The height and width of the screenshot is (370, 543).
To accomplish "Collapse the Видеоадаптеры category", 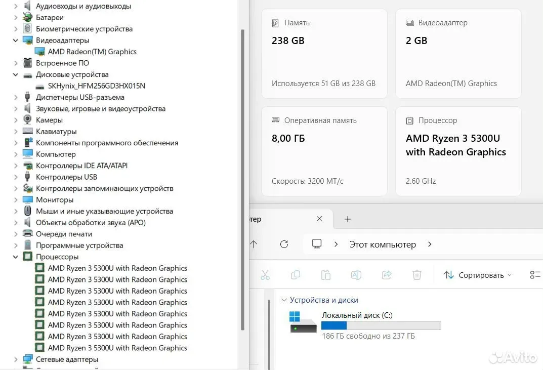I will coord(16,40).
